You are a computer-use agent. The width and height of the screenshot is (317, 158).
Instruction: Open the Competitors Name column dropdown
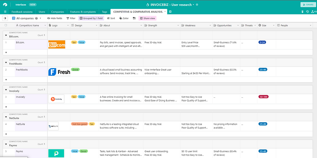point(45,25)
